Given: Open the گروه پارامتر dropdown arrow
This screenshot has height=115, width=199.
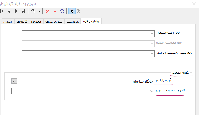Looking at the screenshot, I should point(14,81).
